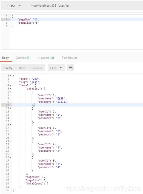The image size is (143, 194).
Task: Click the "code": "200" line
Action: (30, 79)
